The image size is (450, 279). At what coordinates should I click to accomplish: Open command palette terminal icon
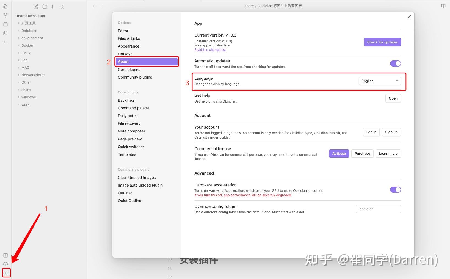(5, 42)
